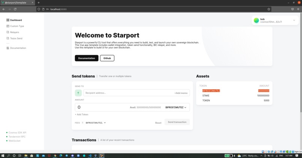The width and height of the screenshot is (302, 158).
Task: Select the STAKE asset row
Action: click(x=234, y=95)
